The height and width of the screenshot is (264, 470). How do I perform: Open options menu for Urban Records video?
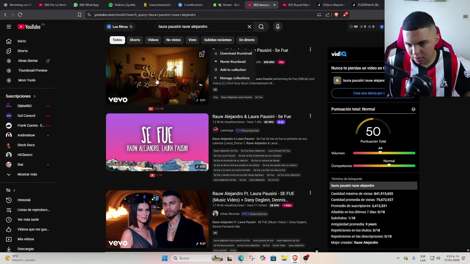click(x=310, y=193)
